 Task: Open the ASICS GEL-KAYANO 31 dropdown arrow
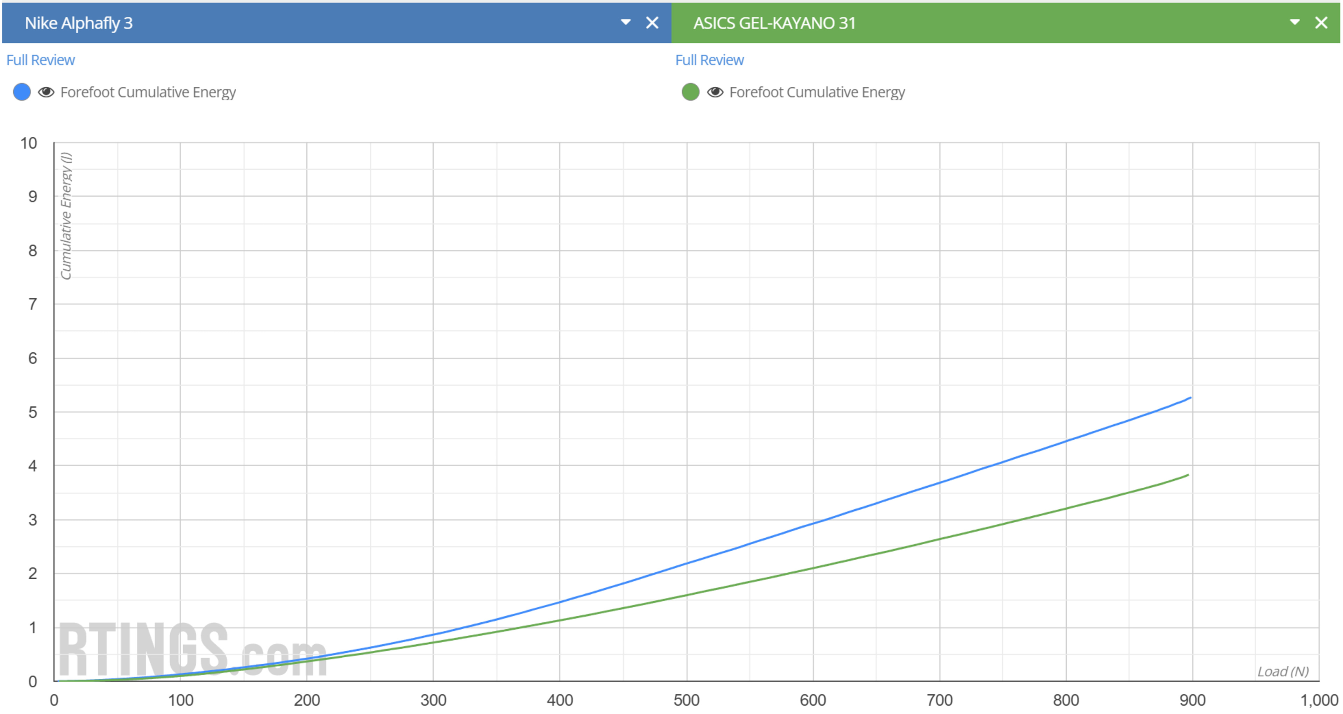click(x=1294, y=22)
